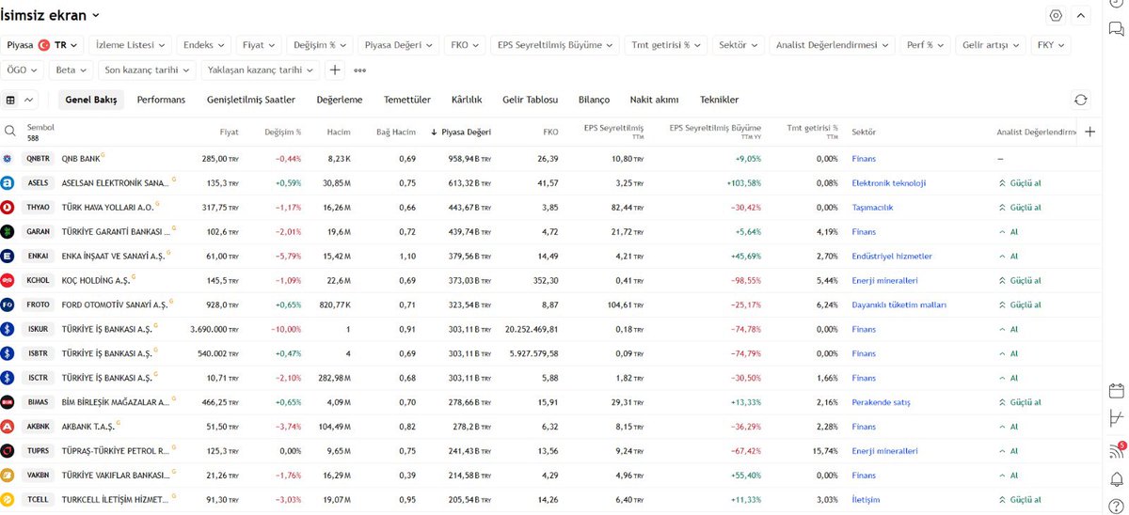Image resolution: width=1129 pixels, height=515 pixels.
Task: Open the notifications bell icon
Action: [x=1117, y=479]
